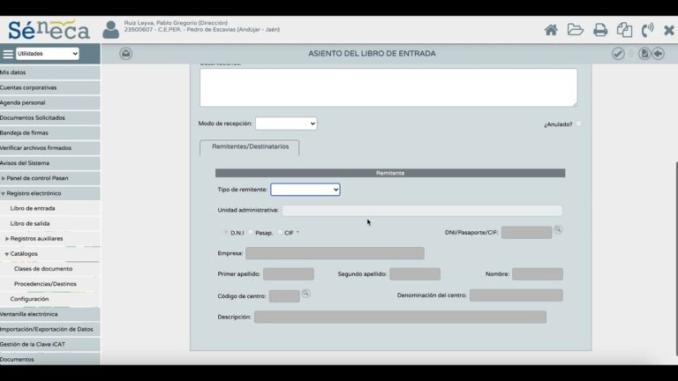Open the documents copy icon
This screenshot has height=381, width=678.
(x=624, y=30)
